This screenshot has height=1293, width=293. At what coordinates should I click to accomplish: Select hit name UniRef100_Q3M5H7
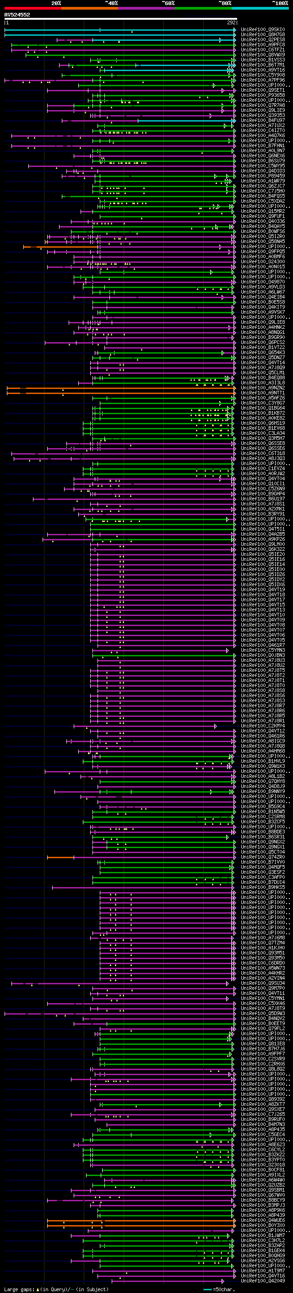tap(263, 438)
